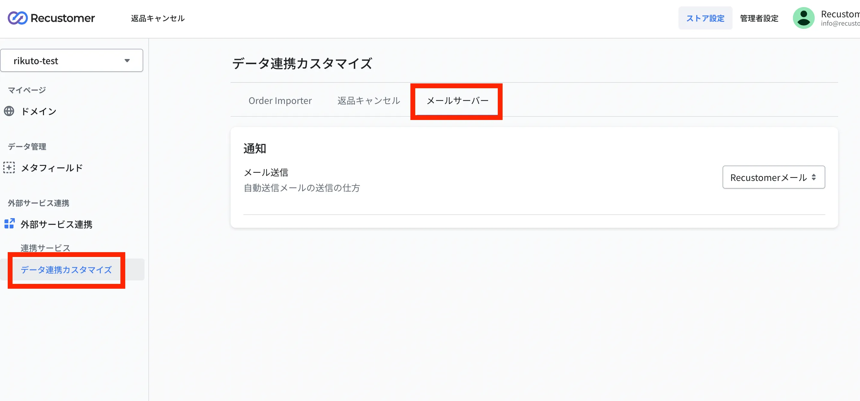Open the user avatar icon
The height and width of the screenshot is (401, 860).
[803, 18]
